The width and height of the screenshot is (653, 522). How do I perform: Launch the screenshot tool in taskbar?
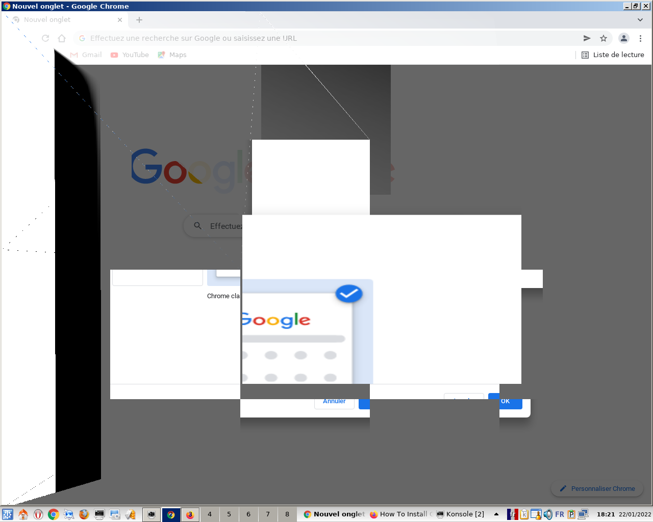(115, 514)
